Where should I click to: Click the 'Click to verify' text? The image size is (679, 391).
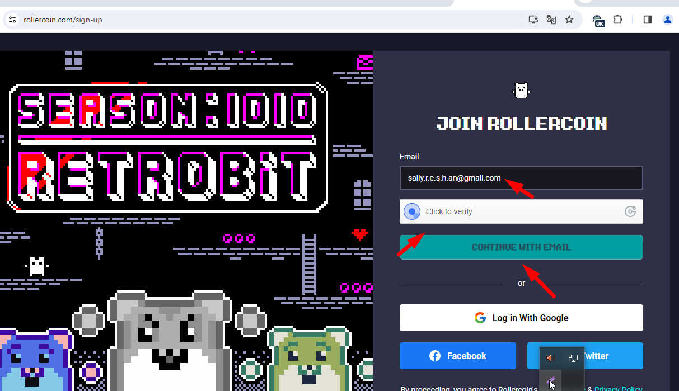[449, 211]
